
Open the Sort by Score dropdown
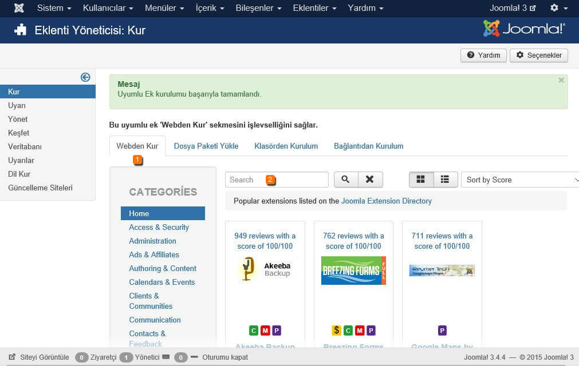tap(520, 180)
